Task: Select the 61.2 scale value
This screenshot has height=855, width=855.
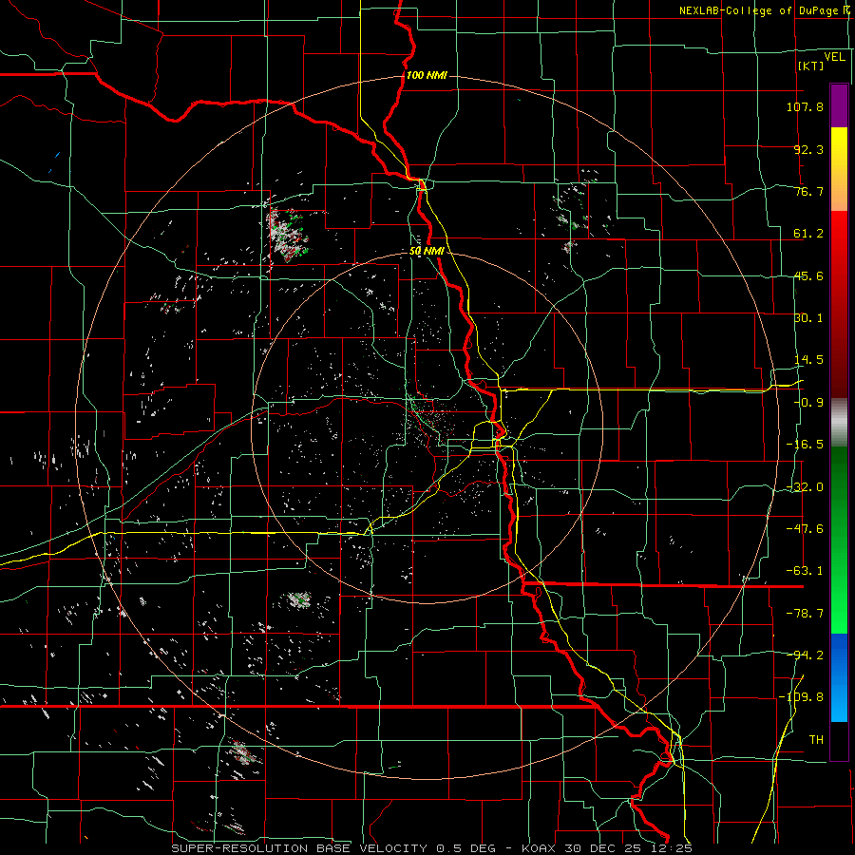Action: click(808, 234)
